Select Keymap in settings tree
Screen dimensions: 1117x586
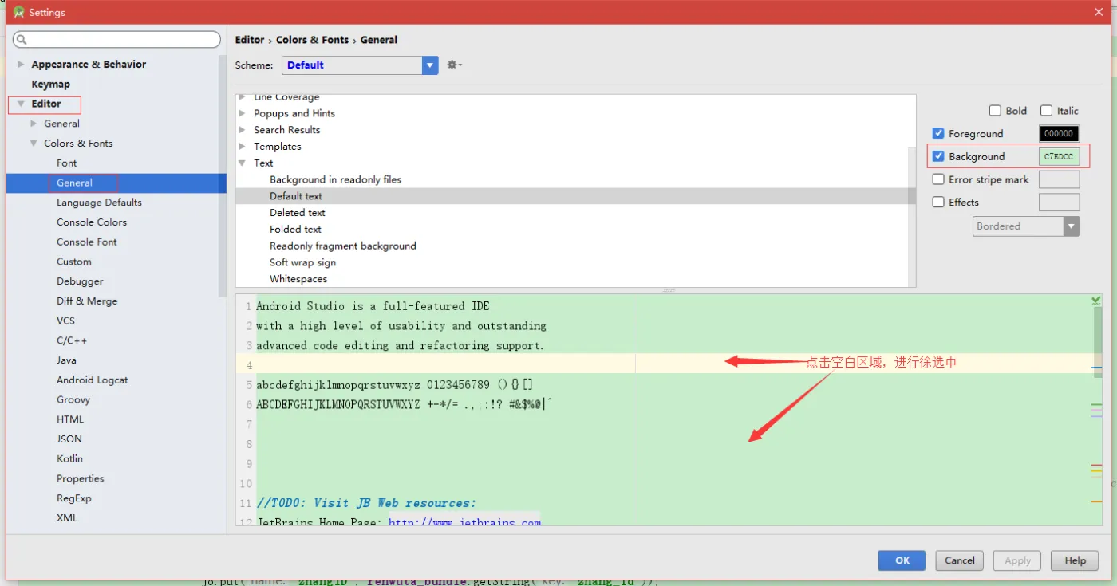pos(50,84)
